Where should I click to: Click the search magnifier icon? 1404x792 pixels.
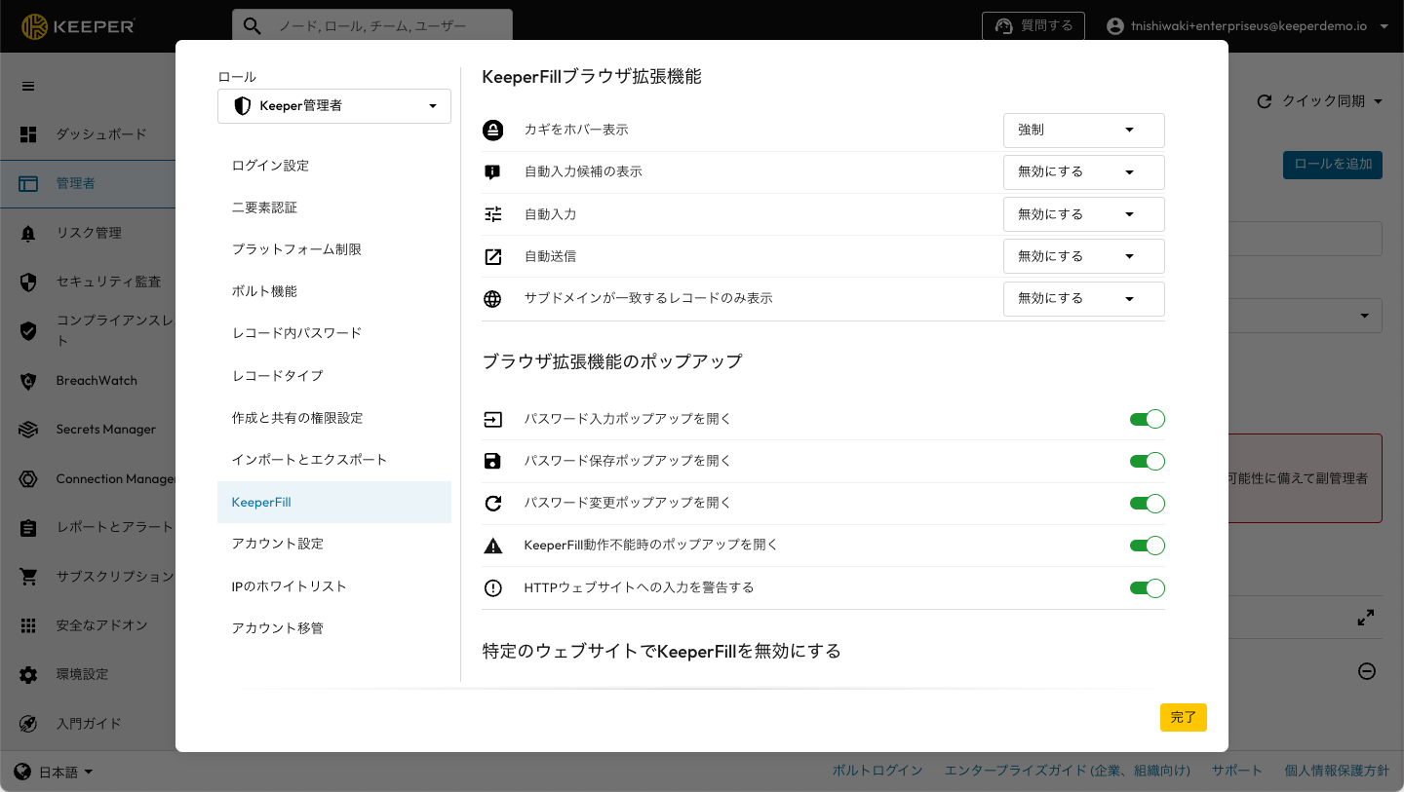pyautogui.click(x=253, y=26)
